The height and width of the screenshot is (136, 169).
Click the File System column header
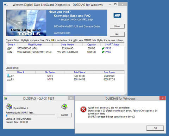(x=50, y=72)
